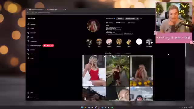Screen dimensions: 194x109
Task: Open the second story highlight with orange top
Action: click(x=99, y=42)
